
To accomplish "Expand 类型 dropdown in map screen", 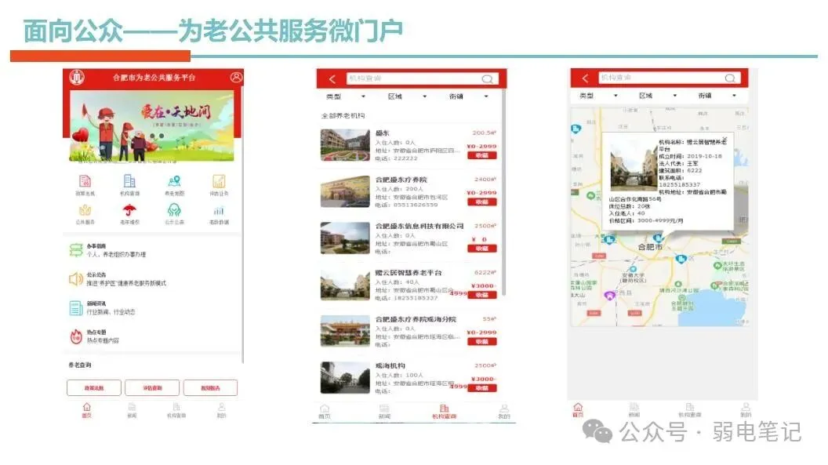I will (598, 96).
